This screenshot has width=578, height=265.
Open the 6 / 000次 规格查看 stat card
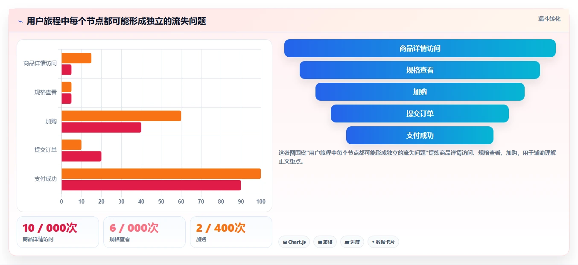[144, 232]
